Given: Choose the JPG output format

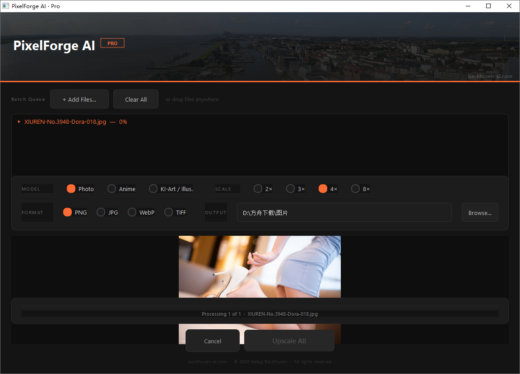Looking at the screenshot, I should [107, 212].
